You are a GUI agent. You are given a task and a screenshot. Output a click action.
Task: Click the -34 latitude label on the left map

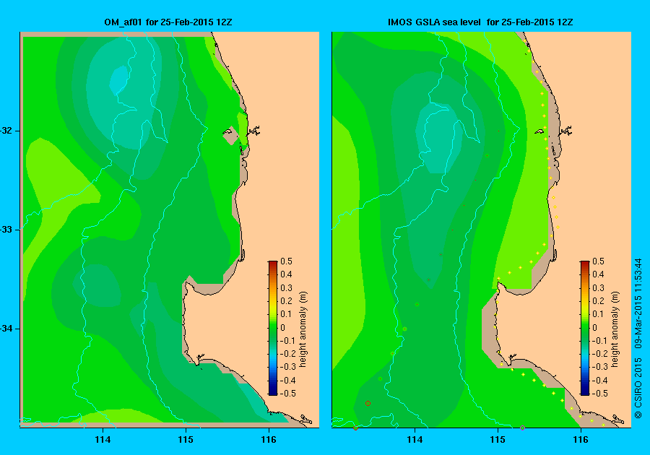(x=6, y=329)
